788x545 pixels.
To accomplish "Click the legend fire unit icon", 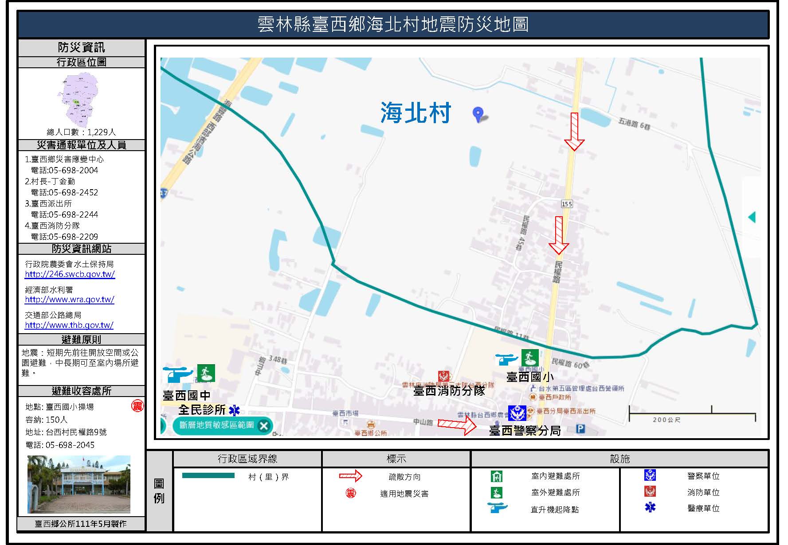I will click(650, 491).
